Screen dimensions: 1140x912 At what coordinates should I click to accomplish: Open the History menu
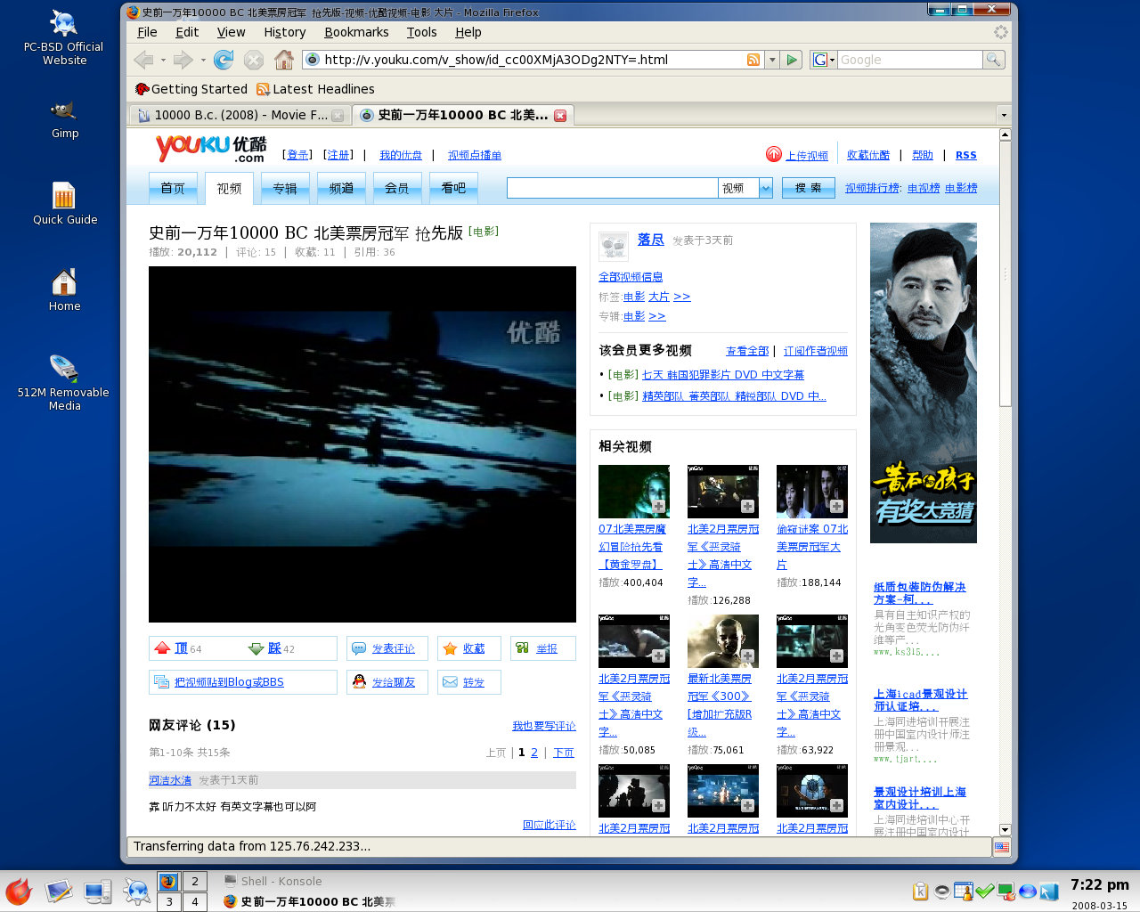click(x=284, y=32)
